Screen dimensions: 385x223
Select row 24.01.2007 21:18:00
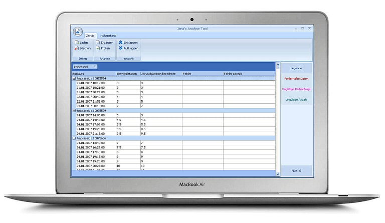point(175,134)
